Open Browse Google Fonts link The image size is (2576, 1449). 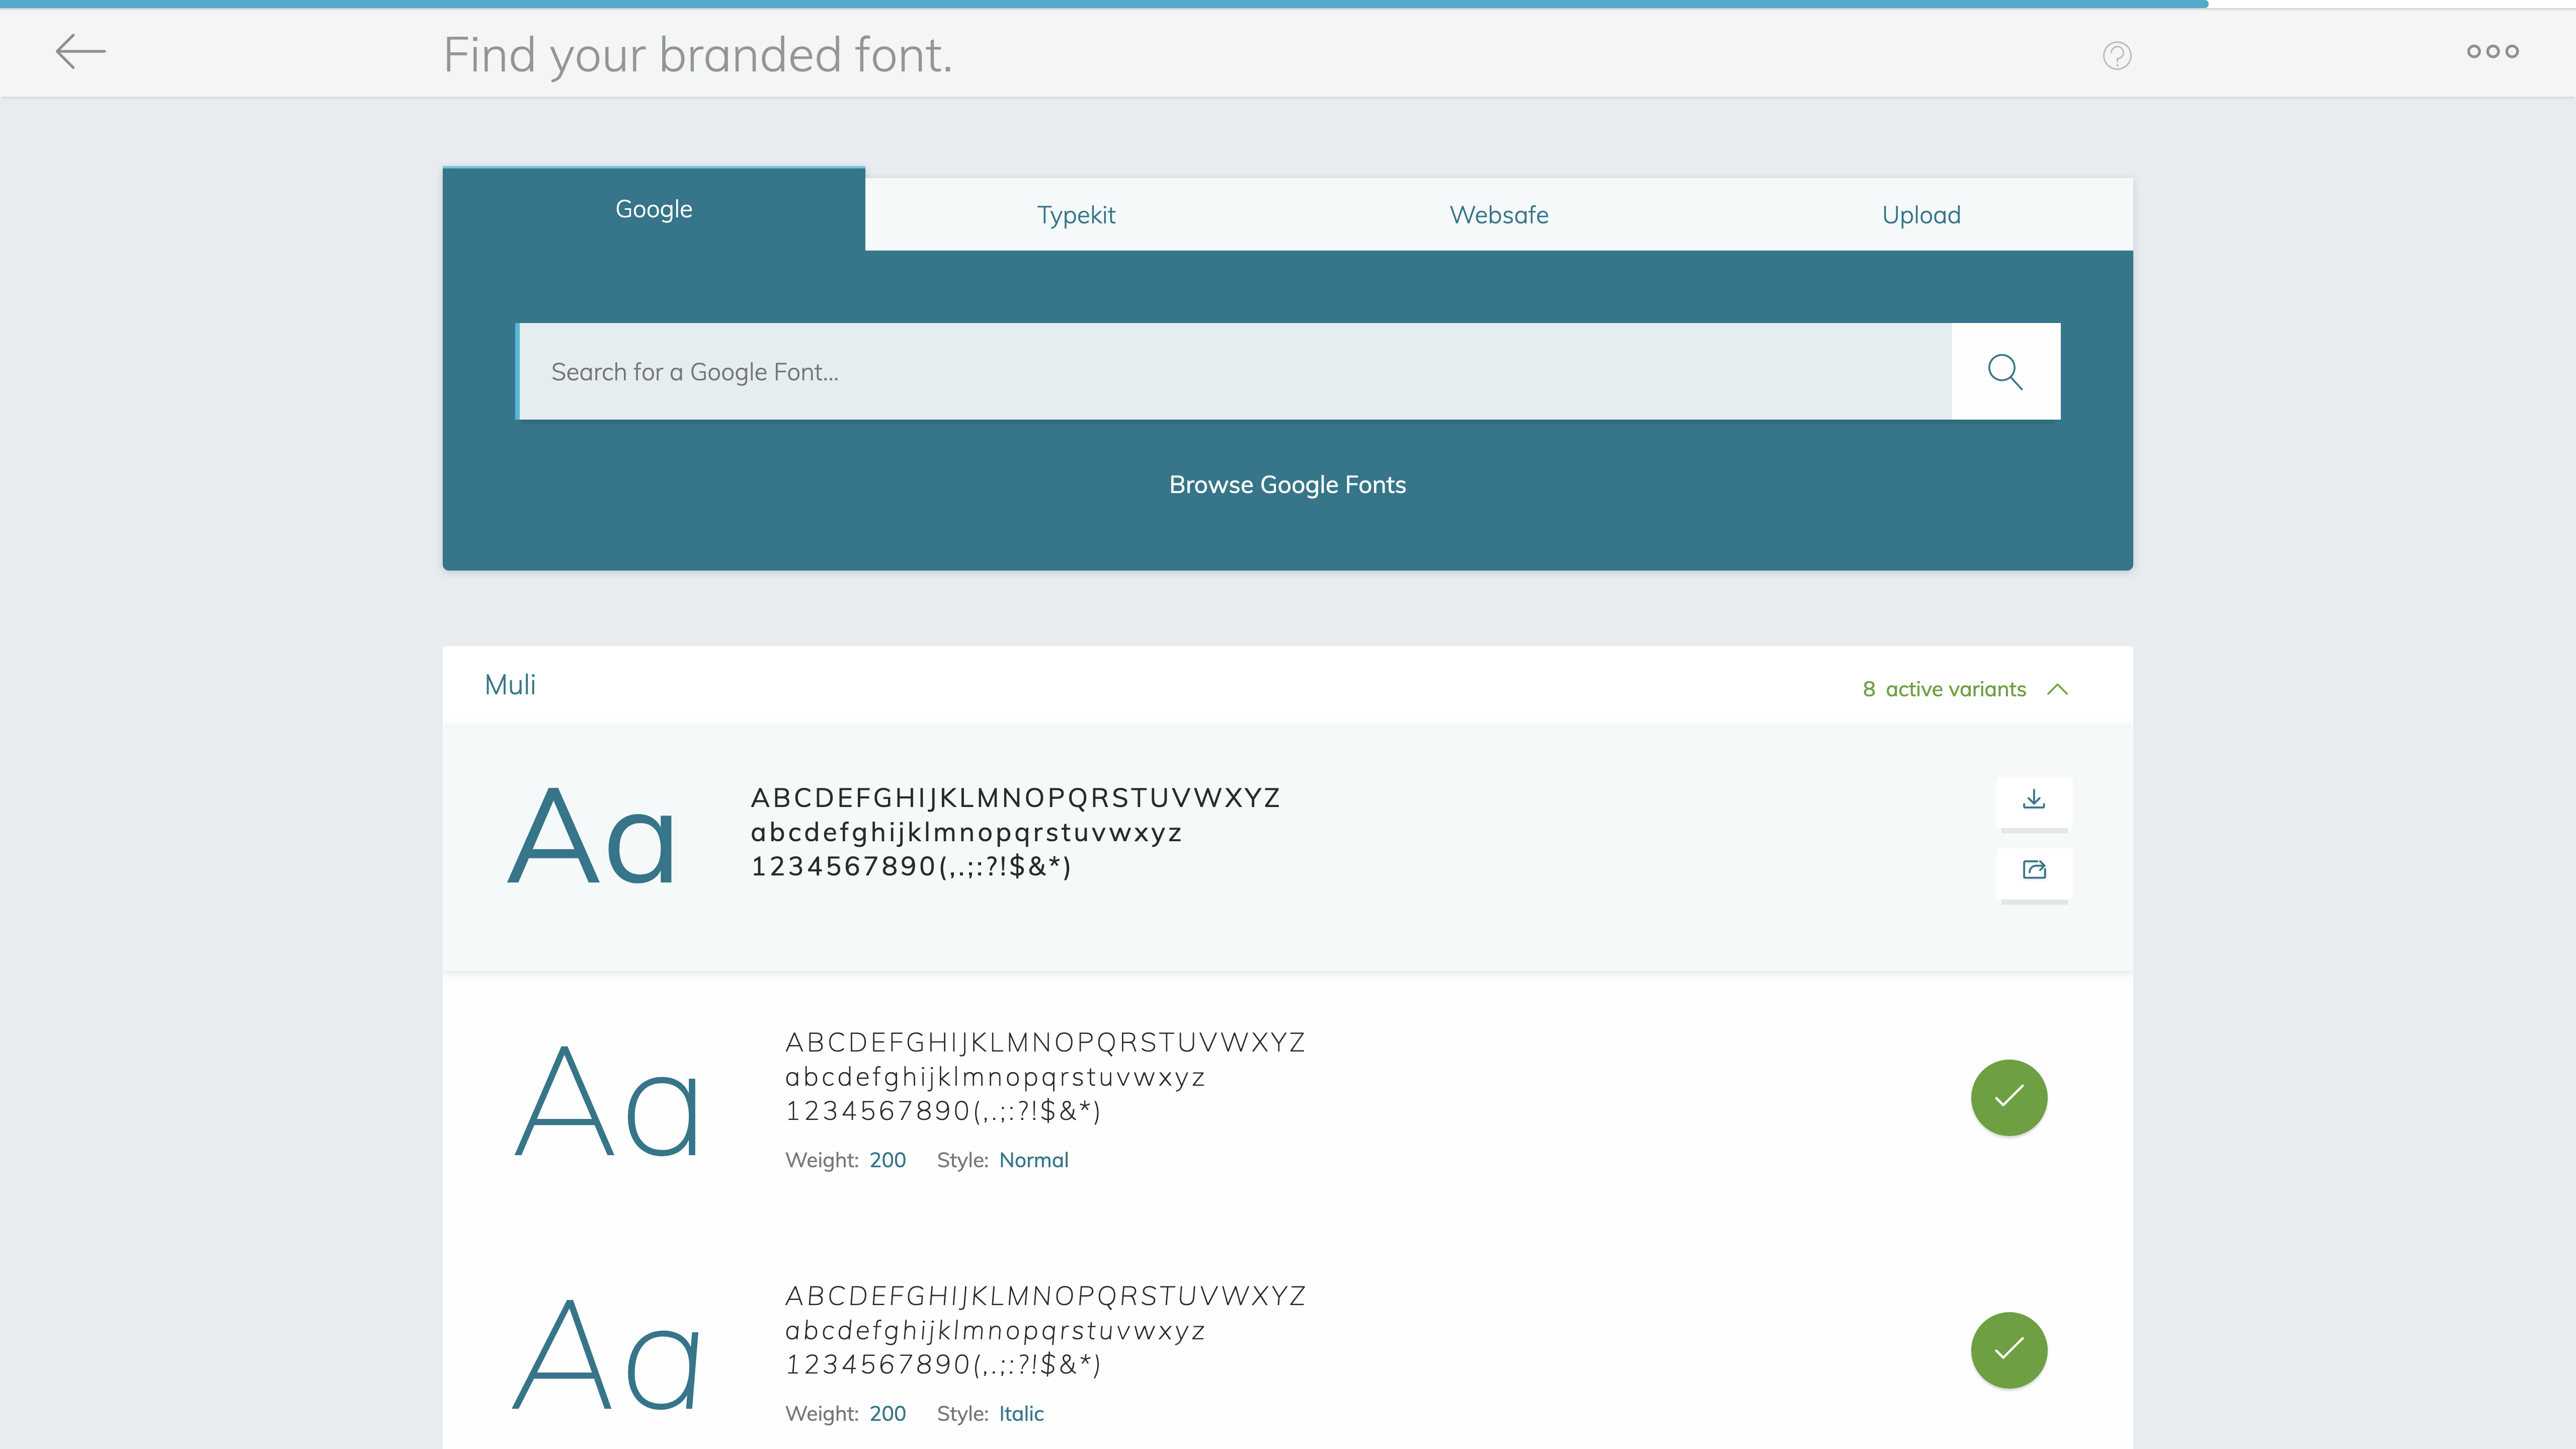coord(1287,485)
